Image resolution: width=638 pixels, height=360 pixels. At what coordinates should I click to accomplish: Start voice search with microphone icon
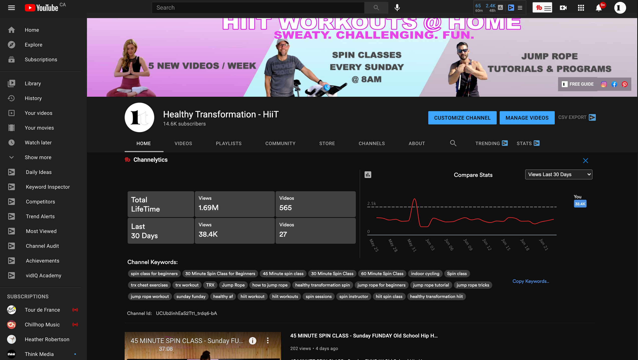click(397, 7)
